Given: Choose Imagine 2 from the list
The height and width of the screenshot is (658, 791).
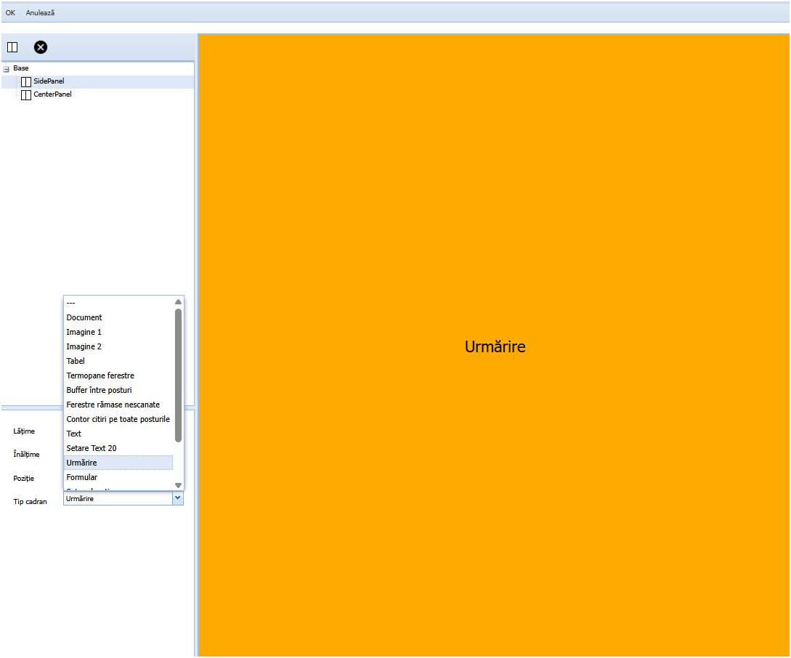Looking at the screenshot, I should pyautogui.click(x=118, y=347).
